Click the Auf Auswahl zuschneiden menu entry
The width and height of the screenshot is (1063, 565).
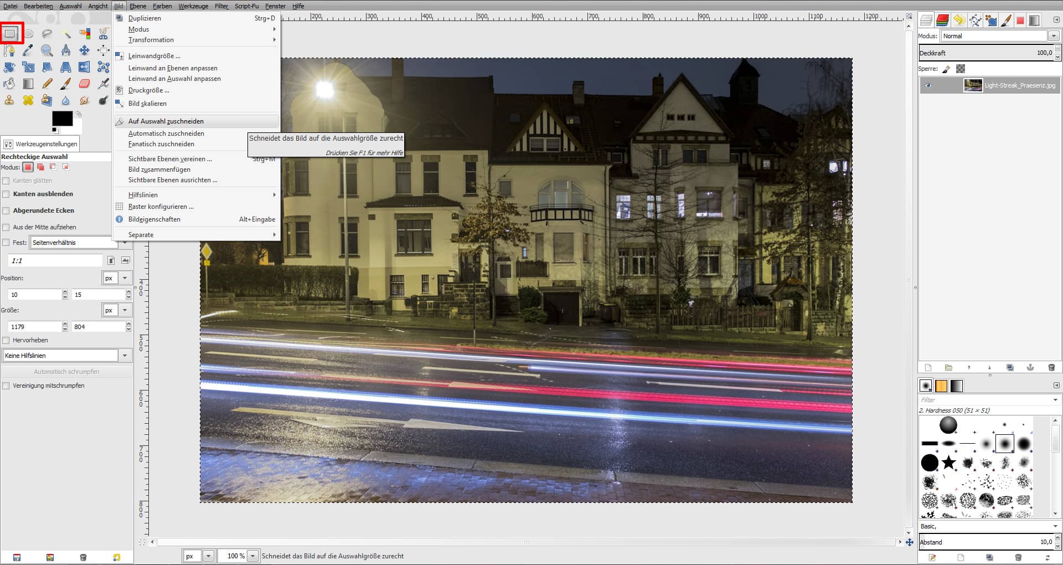[166, 121]
